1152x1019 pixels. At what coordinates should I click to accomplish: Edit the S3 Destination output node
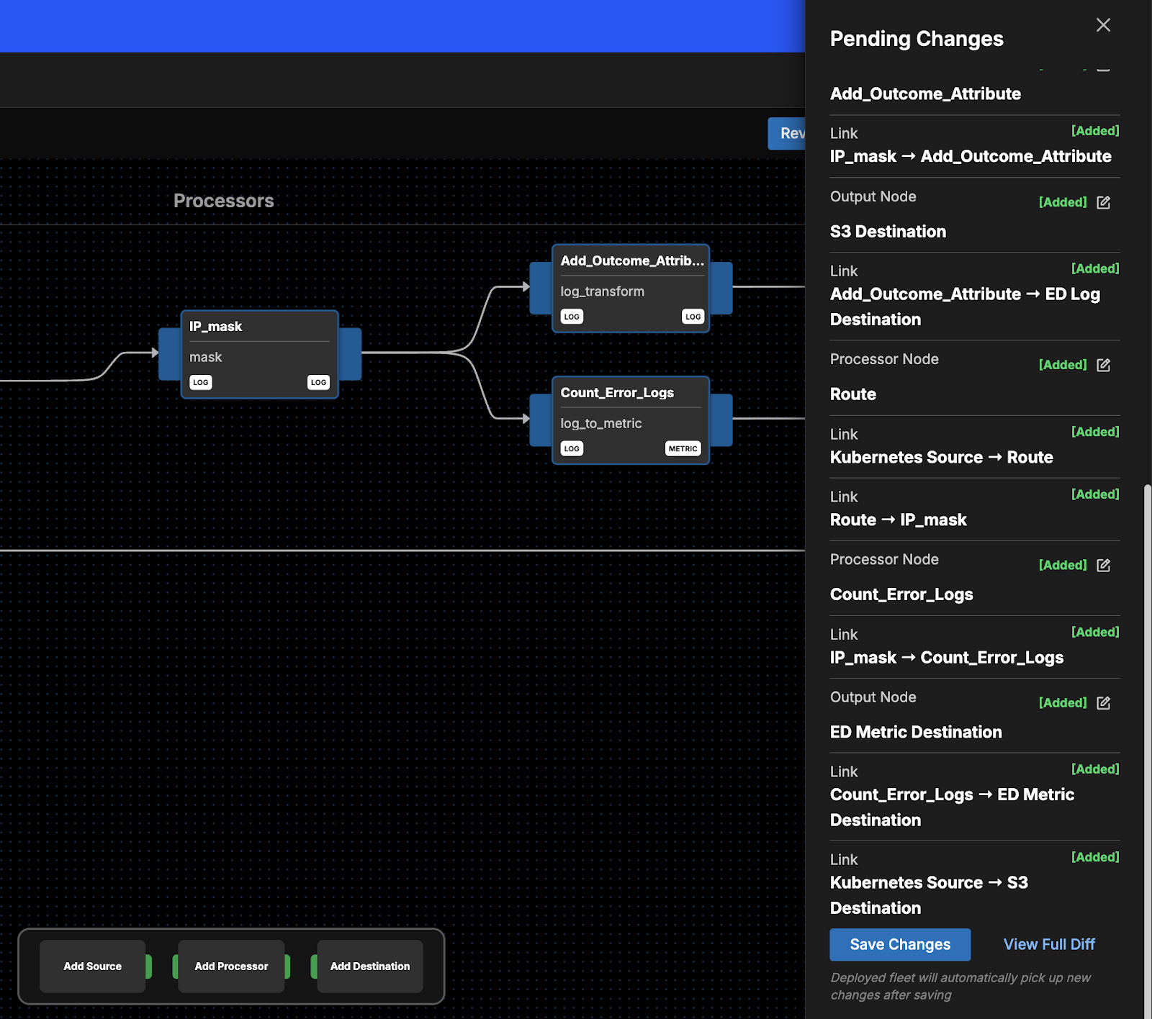[1103, 203]
